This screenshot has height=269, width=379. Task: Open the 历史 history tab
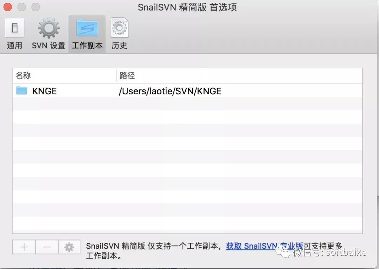(x=119, y=34)
